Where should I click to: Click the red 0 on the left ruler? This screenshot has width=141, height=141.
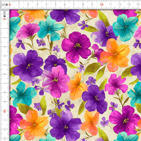[x=5, y=19]
